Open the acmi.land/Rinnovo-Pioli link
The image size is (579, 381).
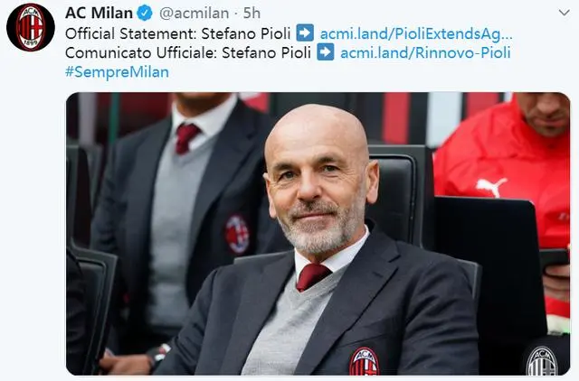tap(425, 52)
